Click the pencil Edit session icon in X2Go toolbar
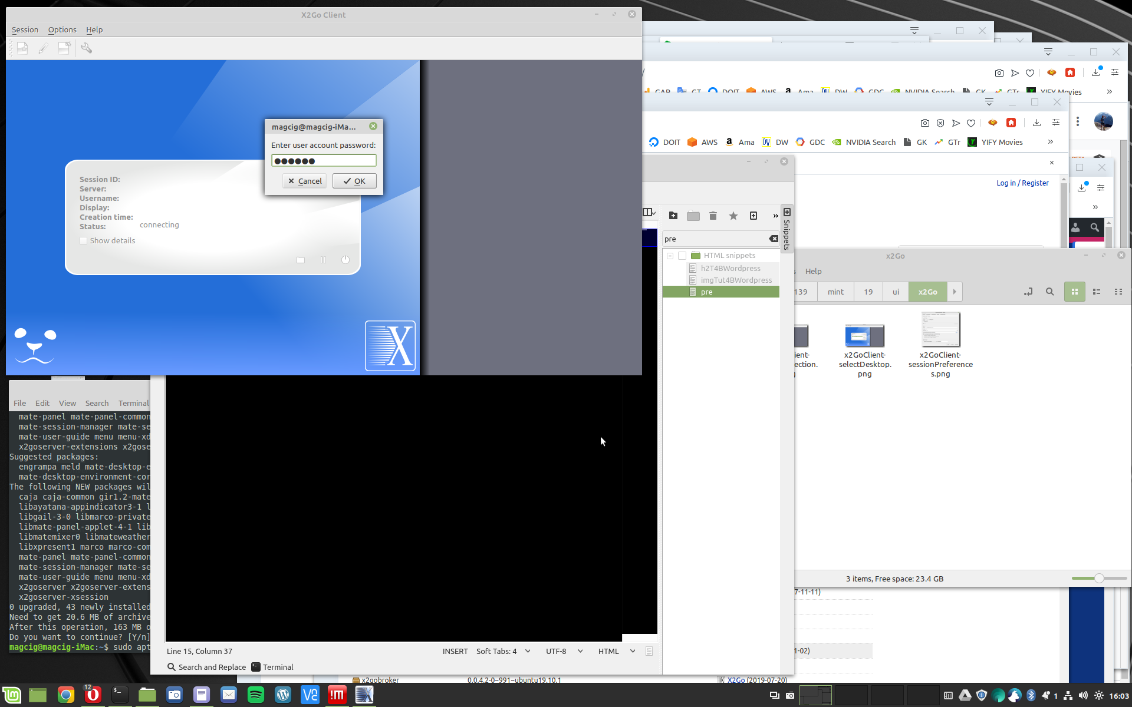This screenshot has width=1132, height=707. coord(44,48)
